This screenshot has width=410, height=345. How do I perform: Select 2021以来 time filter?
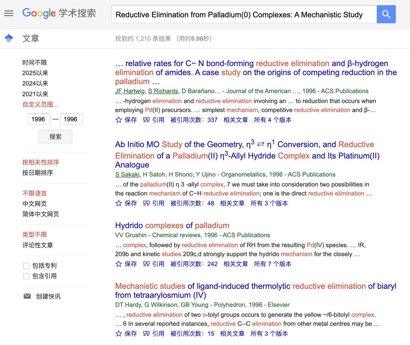[x=35, y=94]
